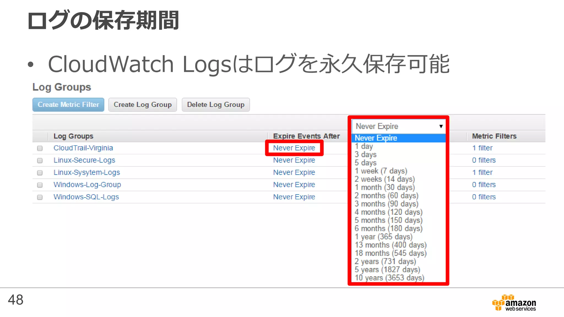
Task: Click Never Expire for Windows-SQL-Logs
Action: click(294, 197)
